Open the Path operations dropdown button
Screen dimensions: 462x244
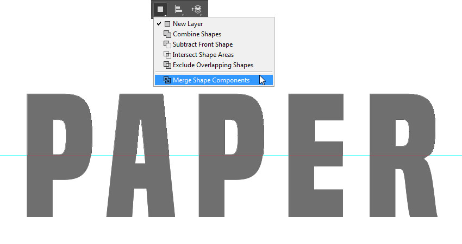(160, 9)
